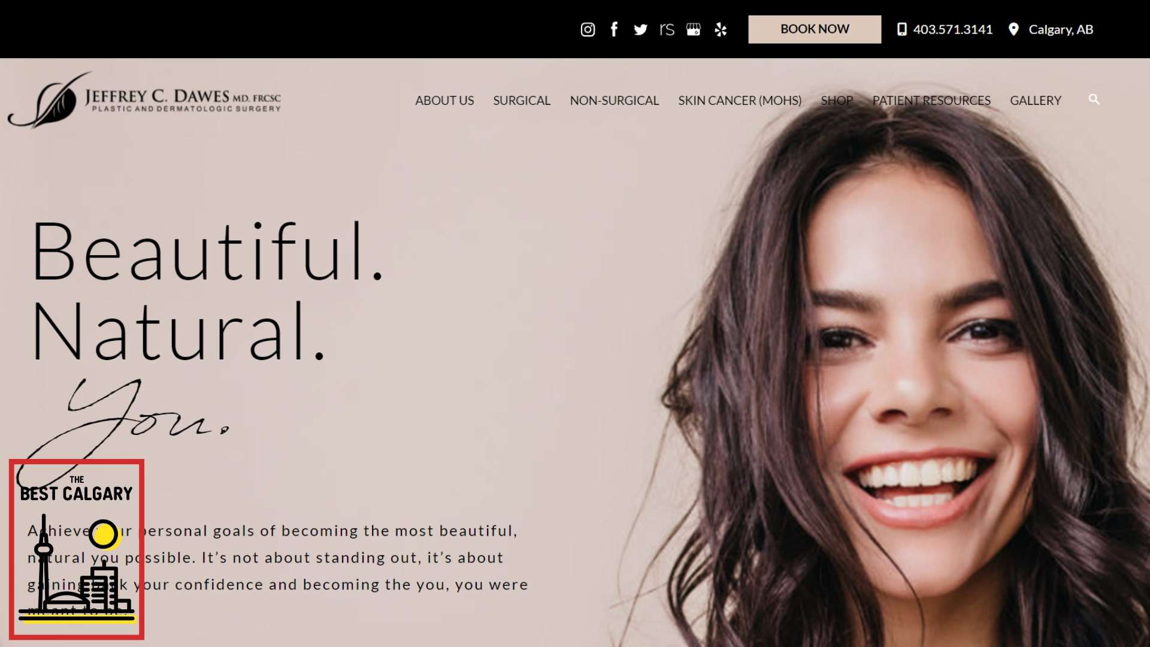This screenshot has height=647, width=1150.
Task: Expand the SKIN CANCER (MOHS) menu
Action: [740, 101]
